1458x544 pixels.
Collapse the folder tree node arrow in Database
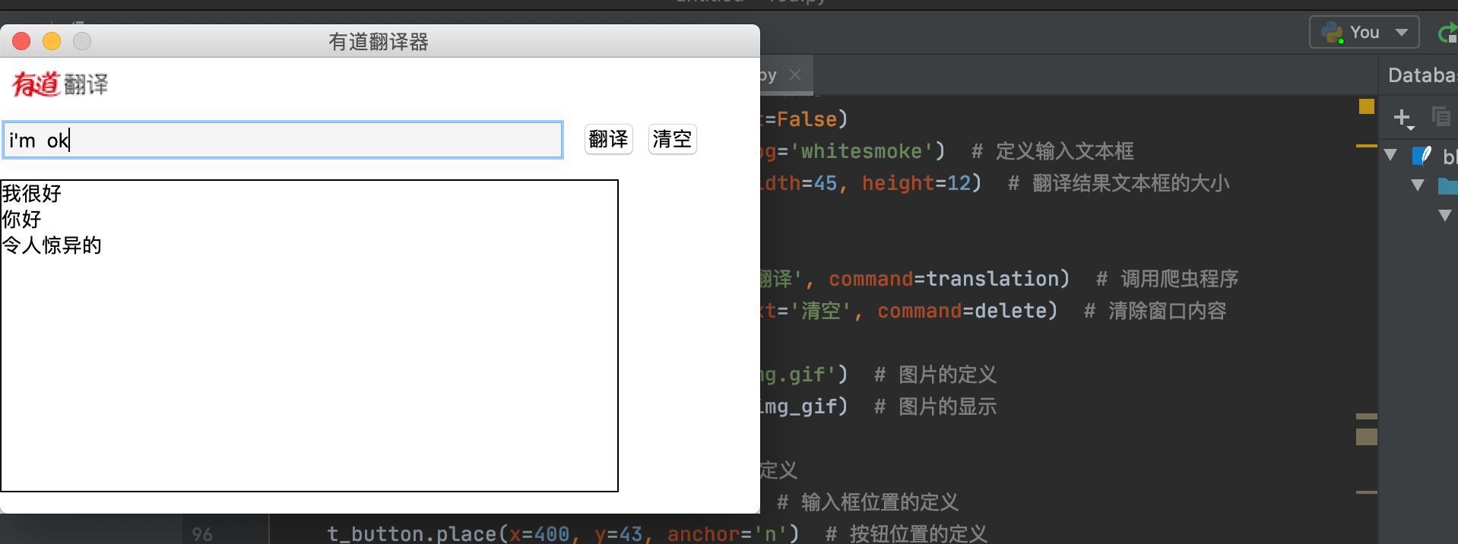1418,185
